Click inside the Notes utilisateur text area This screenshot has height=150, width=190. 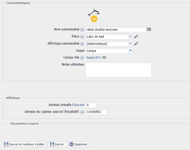(x=119, y=69)
